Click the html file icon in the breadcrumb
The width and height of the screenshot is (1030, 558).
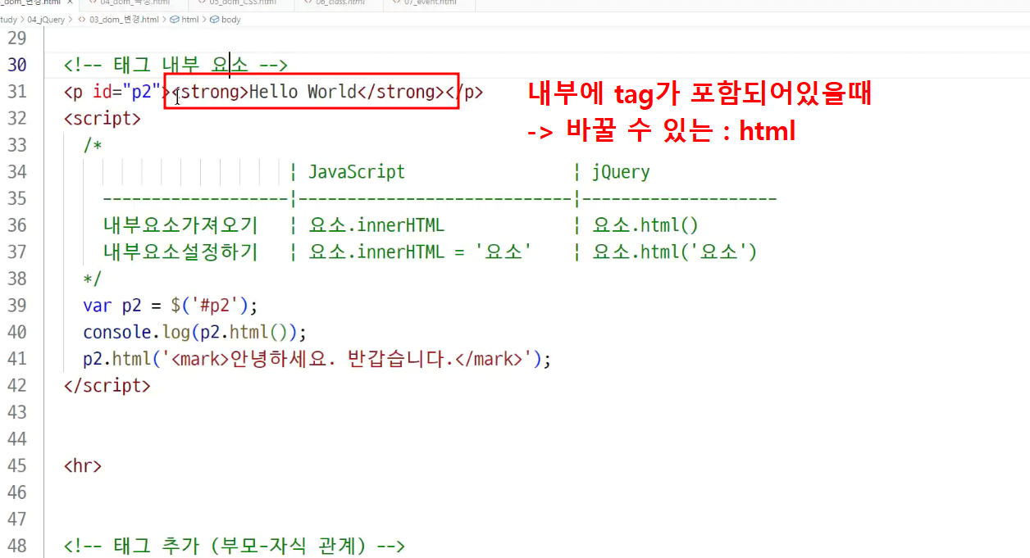pos(82,19)
